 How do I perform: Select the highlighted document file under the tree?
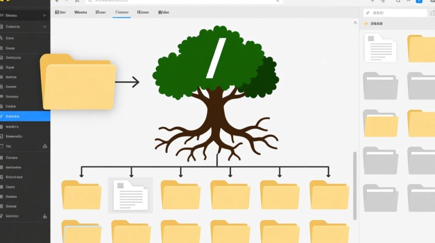pos(130,195)
